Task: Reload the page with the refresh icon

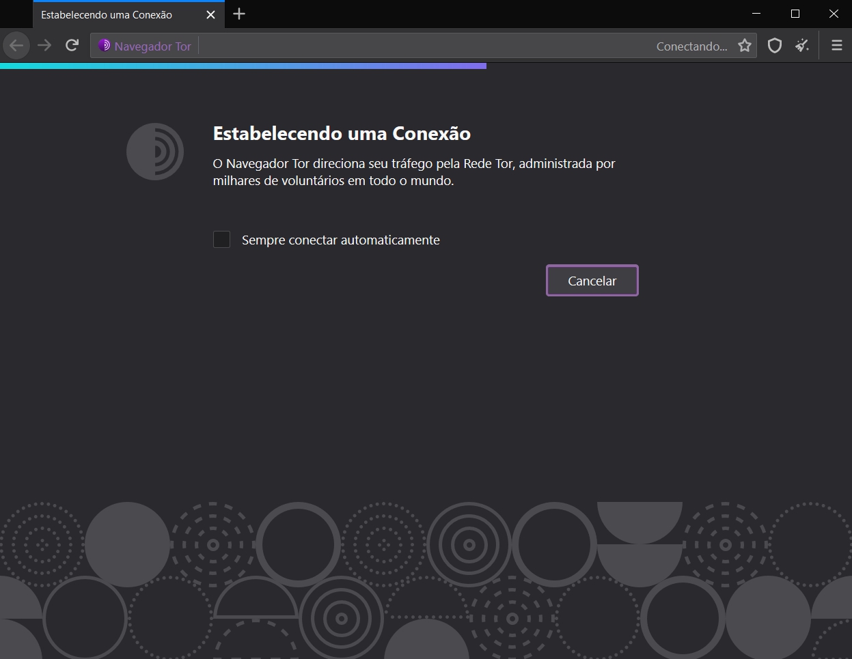Action: [72, 46]
